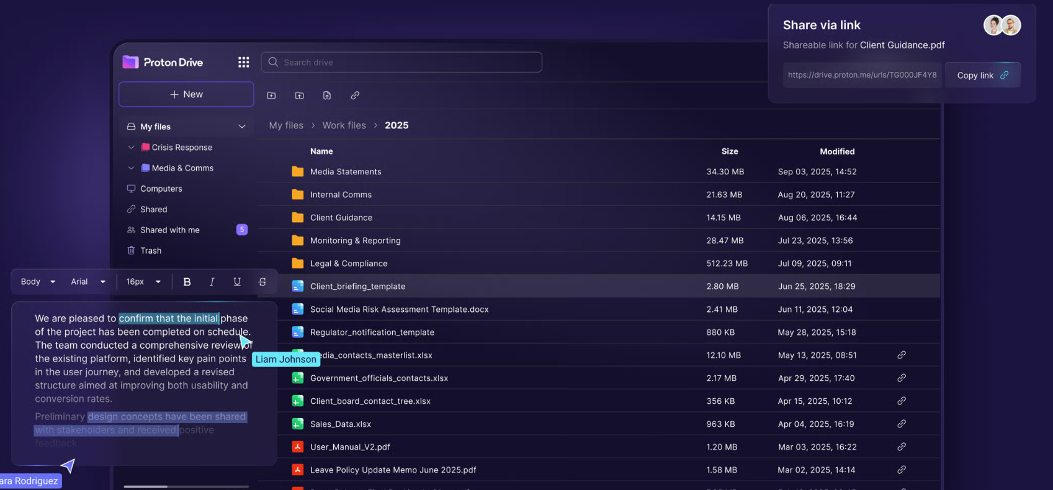The image size is (1053, 490).
Task: Click link icon for Government_officials_contacts.xlsx
Action: (x=901, y=378)
